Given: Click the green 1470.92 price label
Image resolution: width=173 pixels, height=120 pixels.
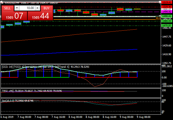Looking at the screenshot, I should pyautogui.click(x=167, y=26).
